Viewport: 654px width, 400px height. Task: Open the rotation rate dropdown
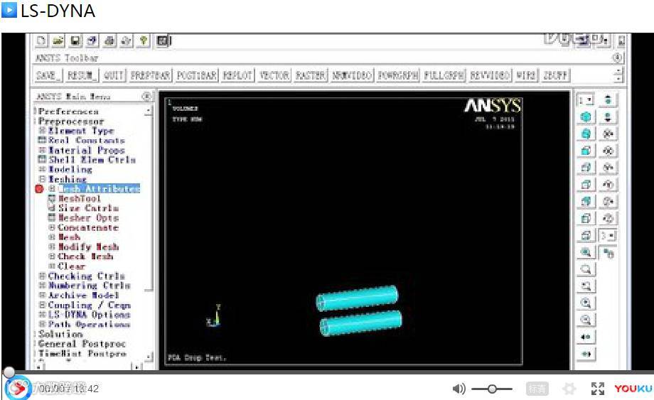pos(608,236)
